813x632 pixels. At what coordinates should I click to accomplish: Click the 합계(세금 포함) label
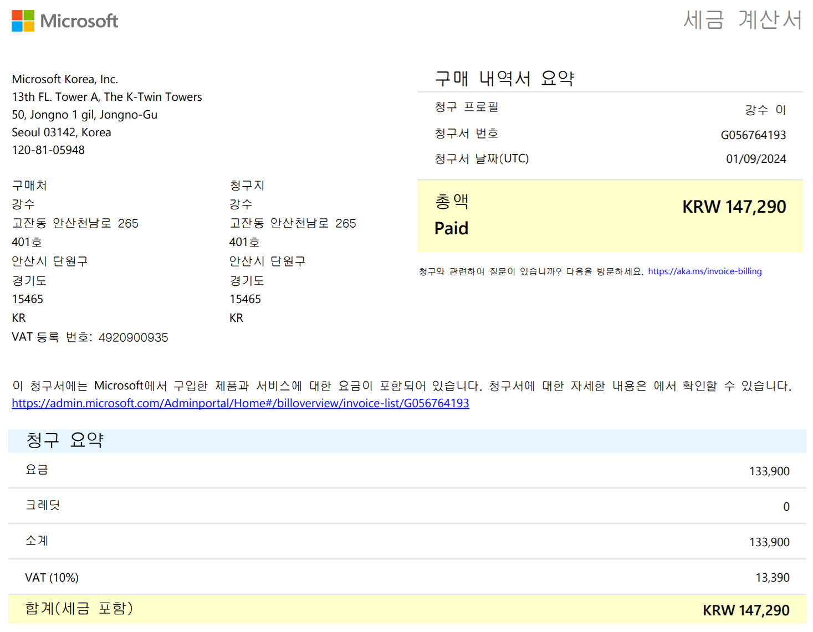click(79, 609)
